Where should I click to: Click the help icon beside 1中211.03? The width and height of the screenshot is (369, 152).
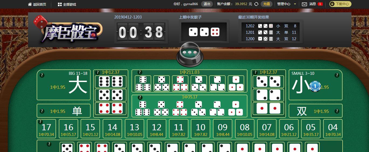pyautogui.click(x=140, y=72)
